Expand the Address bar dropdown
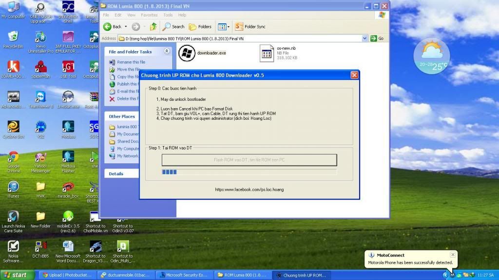499x280 pixels. point(365,38)
